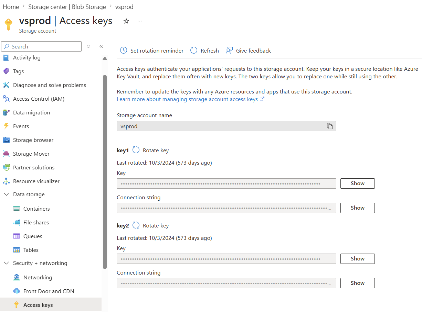Viewport: 422px width, 312px height.
Task: Show the key2 Connection string
Action: click(357, 283)
